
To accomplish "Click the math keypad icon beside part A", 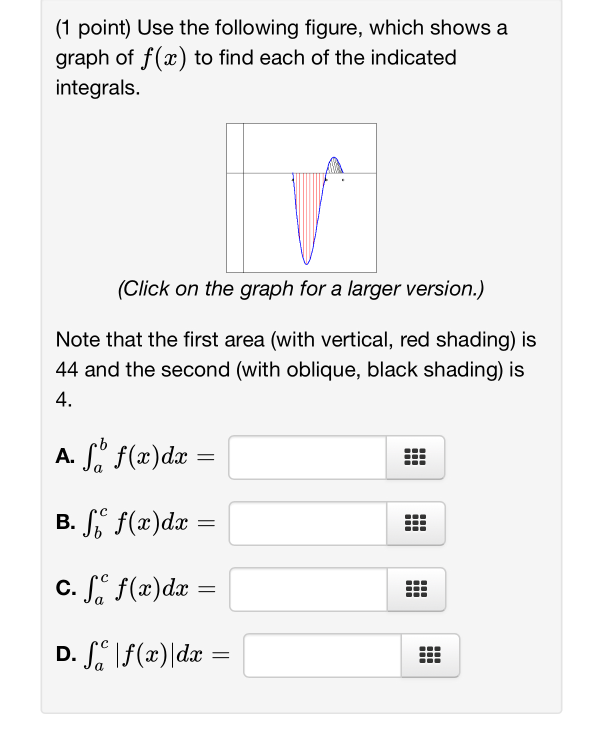I will point(415,458).
